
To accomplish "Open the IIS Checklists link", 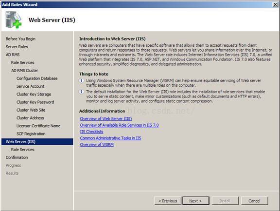I will [91, 132].
